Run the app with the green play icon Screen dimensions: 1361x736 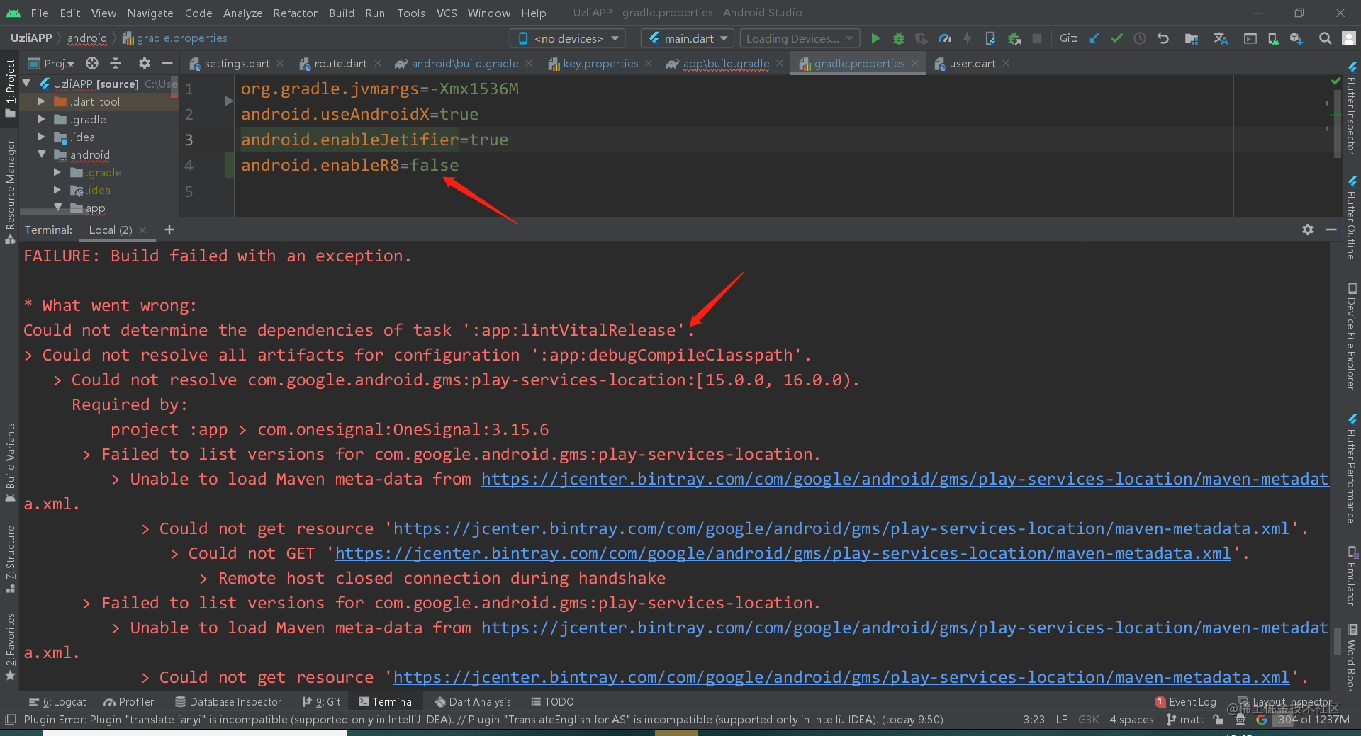tap(875, 38)
